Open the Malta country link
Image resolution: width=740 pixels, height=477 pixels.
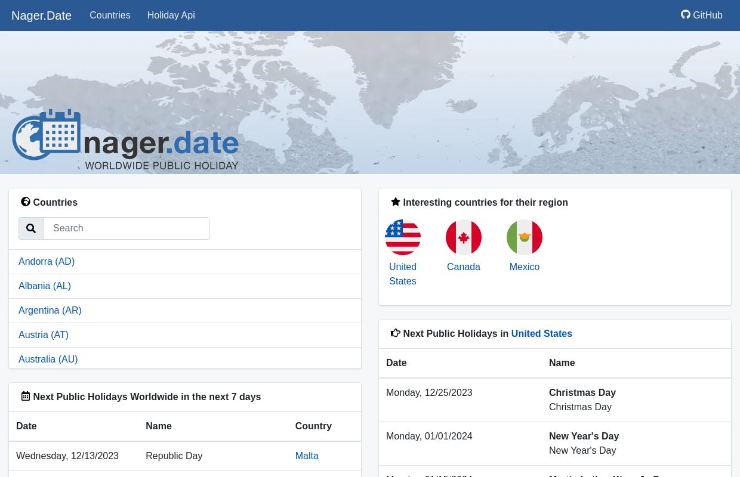coord(307,456)
